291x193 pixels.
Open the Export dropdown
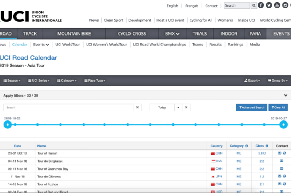252,81
